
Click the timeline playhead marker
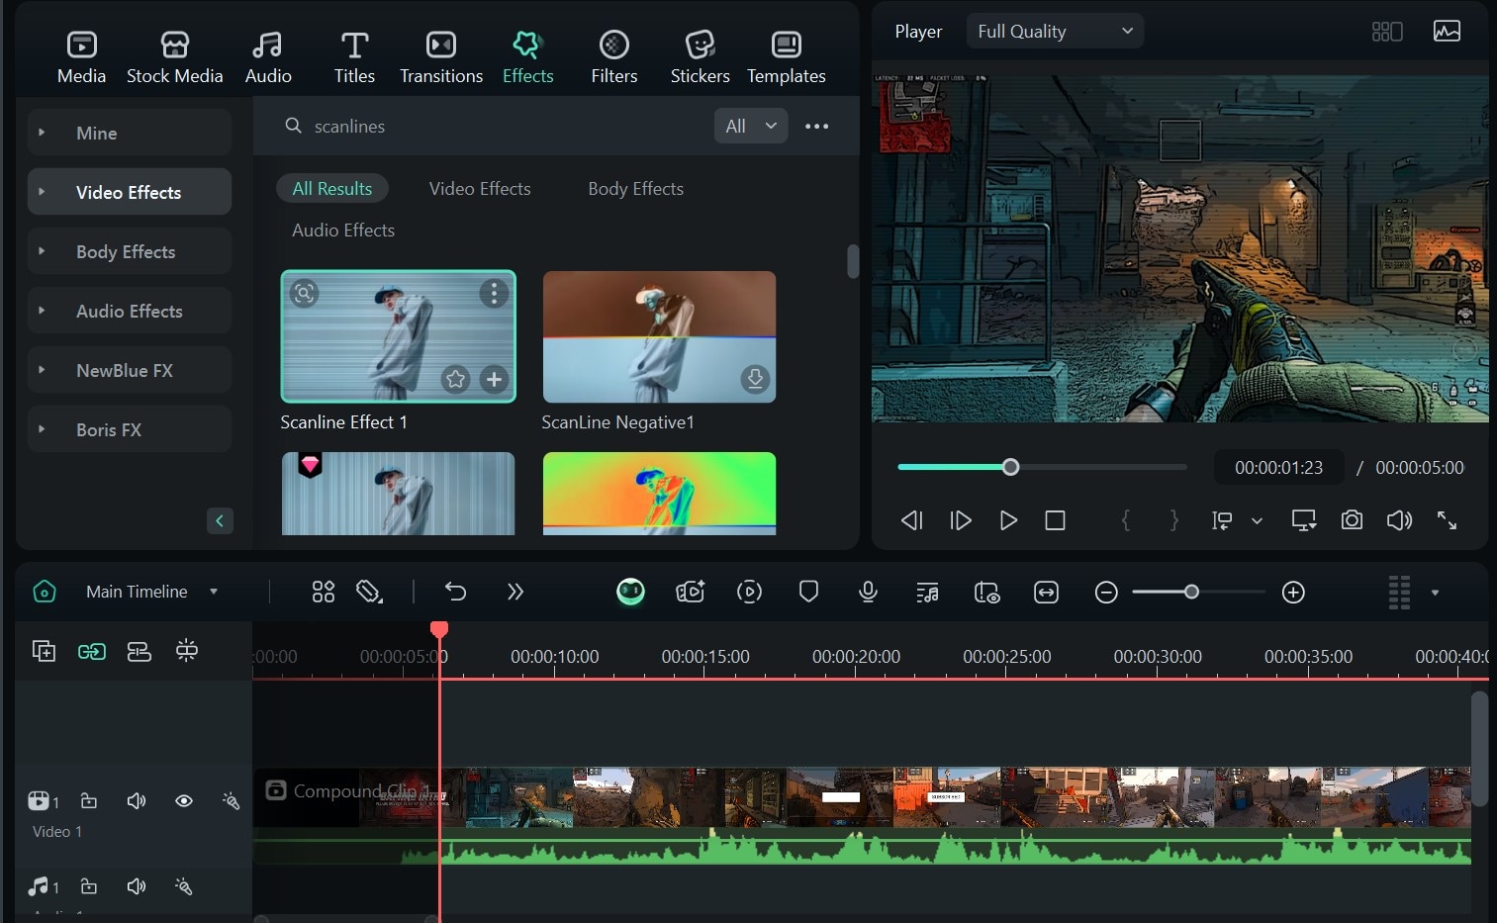439,630
